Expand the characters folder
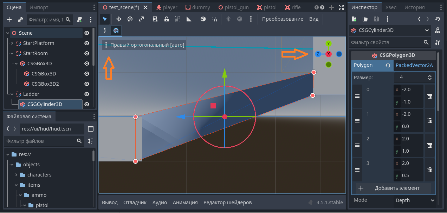 (x=16, y=175)
